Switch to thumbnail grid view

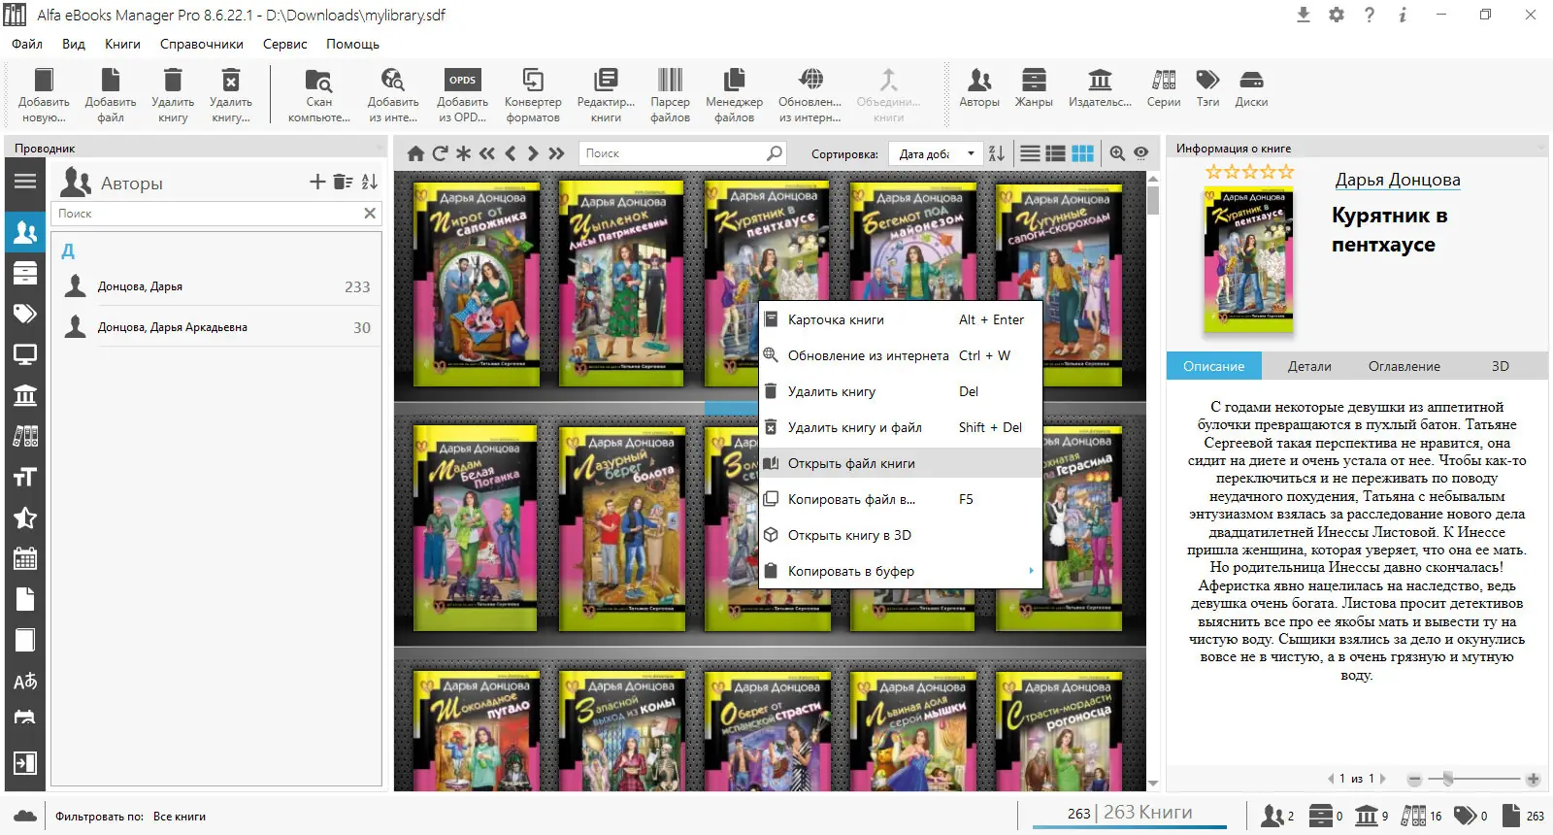tap(1082, 153)
